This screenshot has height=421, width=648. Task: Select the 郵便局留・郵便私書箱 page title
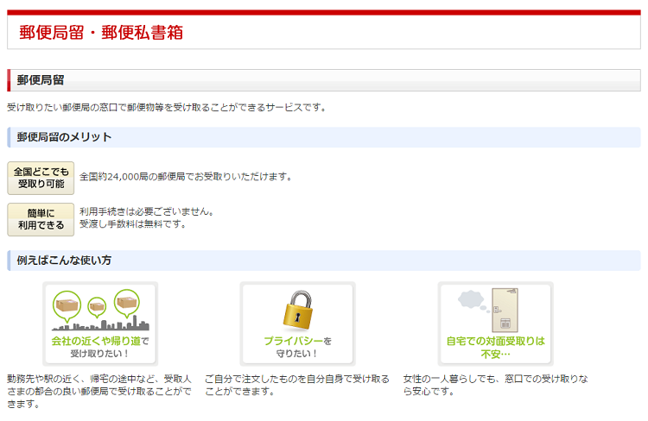pos(101,33)
